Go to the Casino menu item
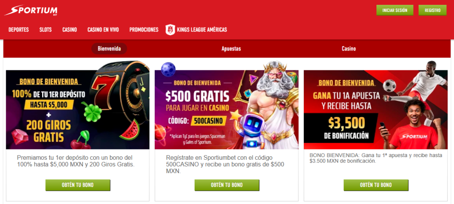454x204 pixels. [70, 30]
